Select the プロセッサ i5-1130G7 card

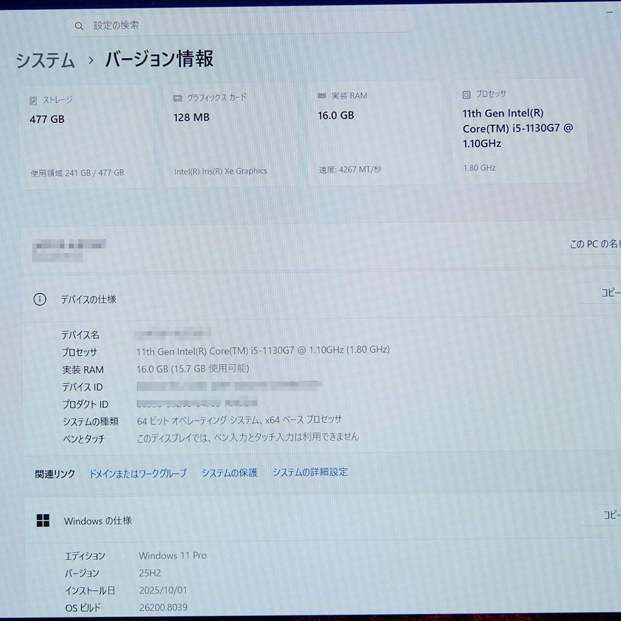point(520,131)
